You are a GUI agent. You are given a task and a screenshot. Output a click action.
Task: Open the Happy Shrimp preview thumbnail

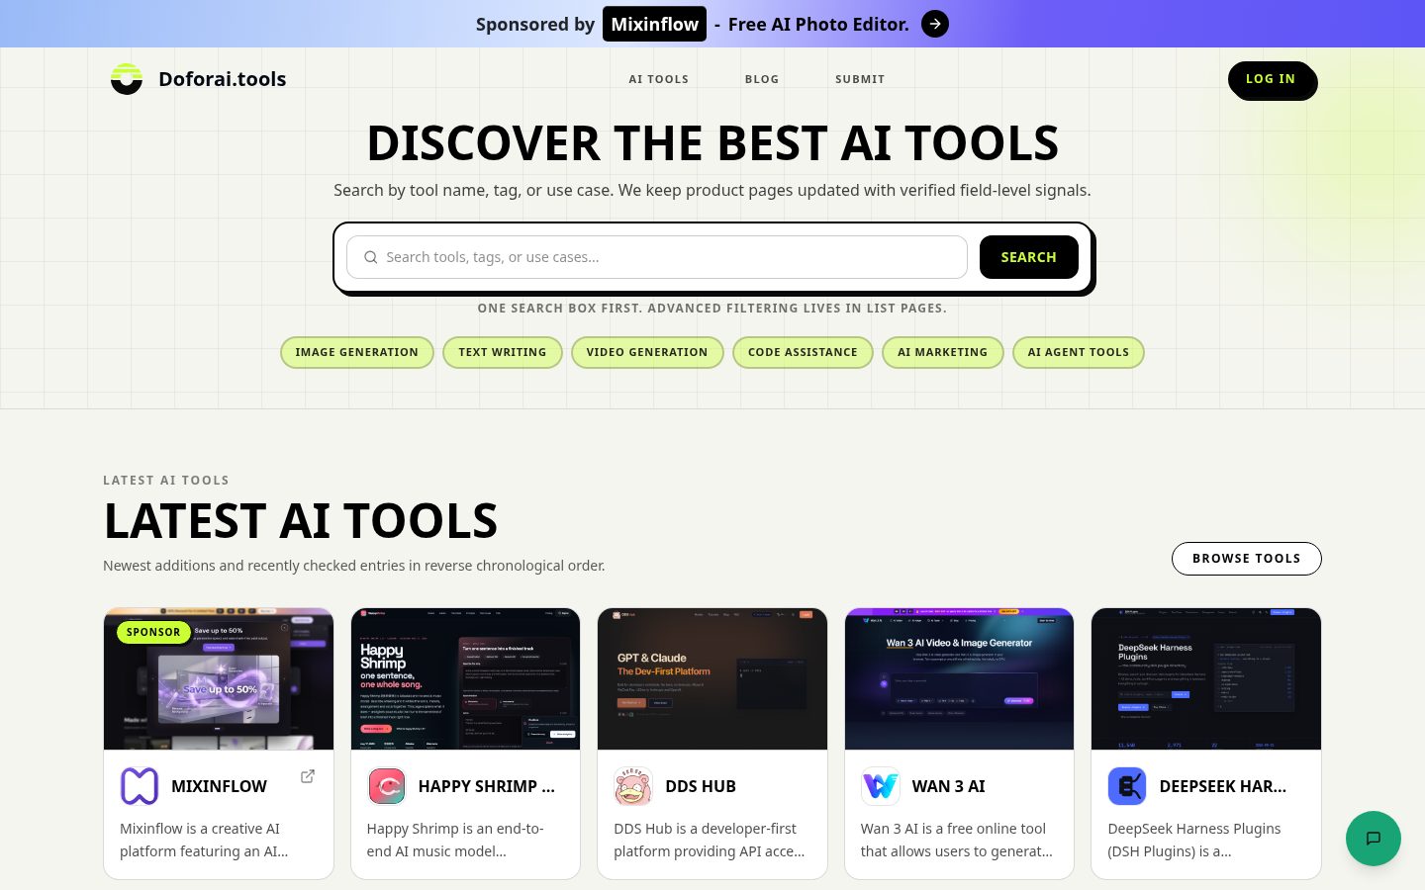pos(465,679)
